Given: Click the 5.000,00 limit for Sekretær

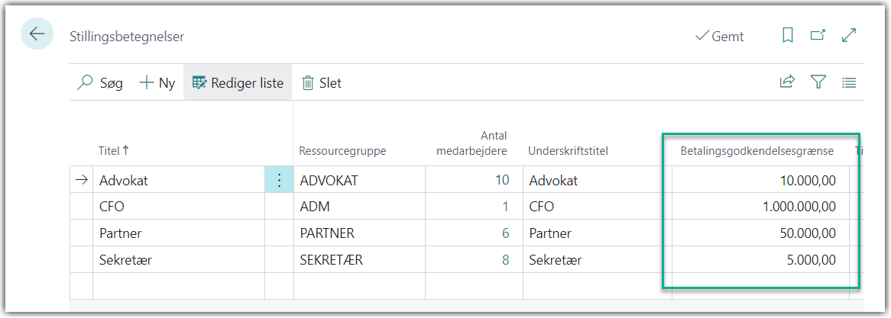Looking at the screenshot, I should pos(810,260).
